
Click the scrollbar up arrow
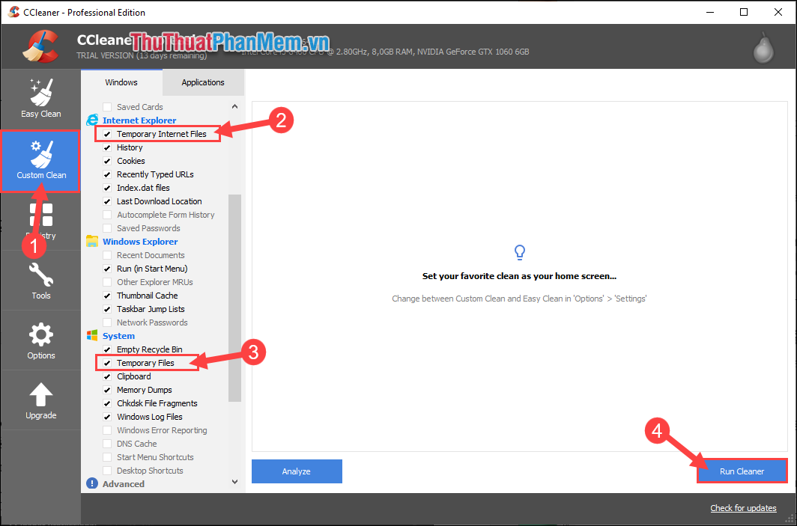[x=234, y=106]
